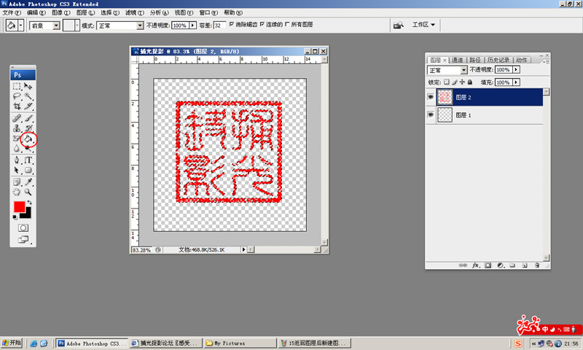Open the options bar opacity slider arrow
The image size is (583, 350).
pyautogui.click(x=192, y=26)
